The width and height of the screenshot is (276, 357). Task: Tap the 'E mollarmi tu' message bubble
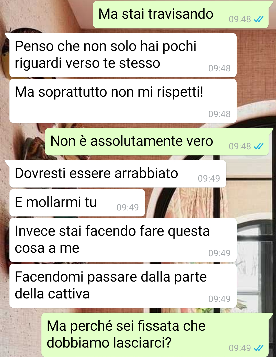(x=77, y=203)
